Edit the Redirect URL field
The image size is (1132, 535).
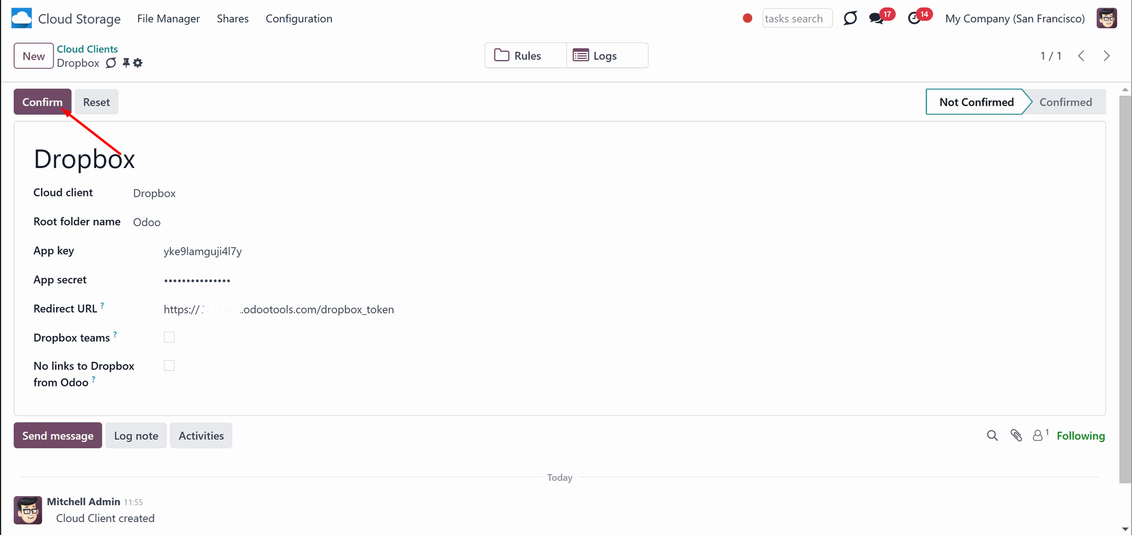tap(279, 309)
